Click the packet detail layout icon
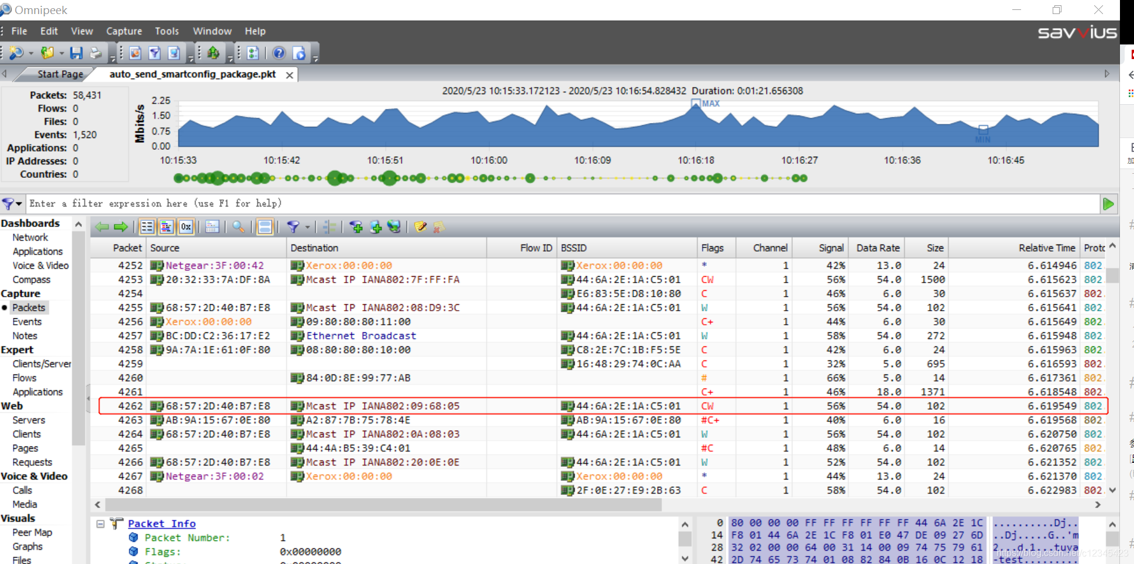Screen dimensions: 1134x564 point(212,227)
